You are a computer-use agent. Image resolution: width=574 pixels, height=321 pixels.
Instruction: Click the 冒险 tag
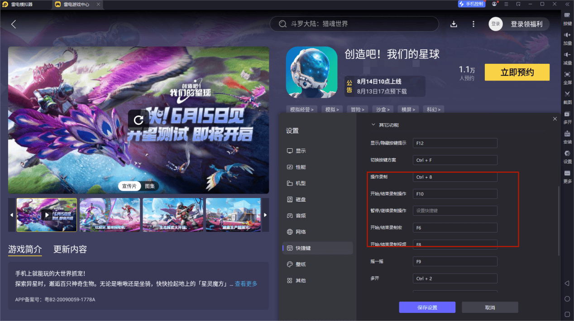coord(358,109)
